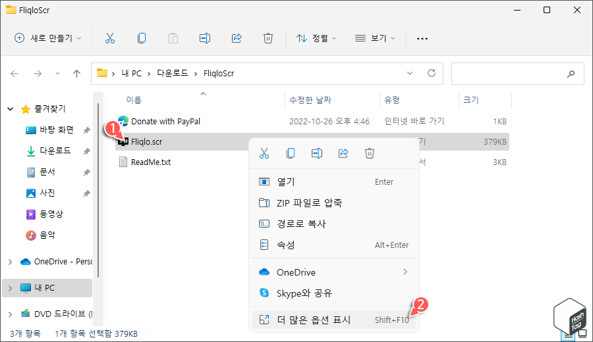Sort by the 크기 column header
The height and width of the screenshot is (342, 593).
(471, 100)
